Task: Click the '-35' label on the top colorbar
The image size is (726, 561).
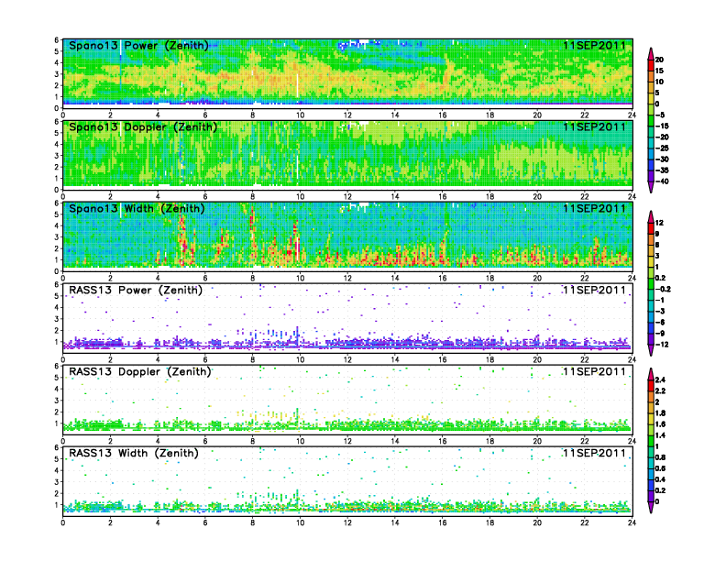Action: [x=662, y=170]
